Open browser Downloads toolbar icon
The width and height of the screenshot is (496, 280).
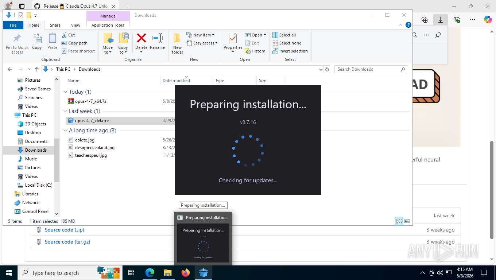click(x=441, y=20)
